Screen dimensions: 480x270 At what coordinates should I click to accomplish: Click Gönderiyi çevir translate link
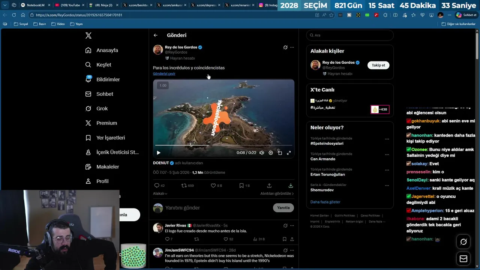(164, 73)
